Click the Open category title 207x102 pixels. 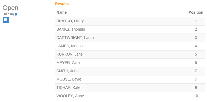[11, 8]
